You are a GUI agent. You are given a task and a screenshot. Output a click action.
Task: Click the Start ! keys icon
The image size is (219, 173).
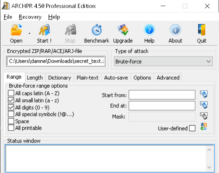tap(44, 30)
